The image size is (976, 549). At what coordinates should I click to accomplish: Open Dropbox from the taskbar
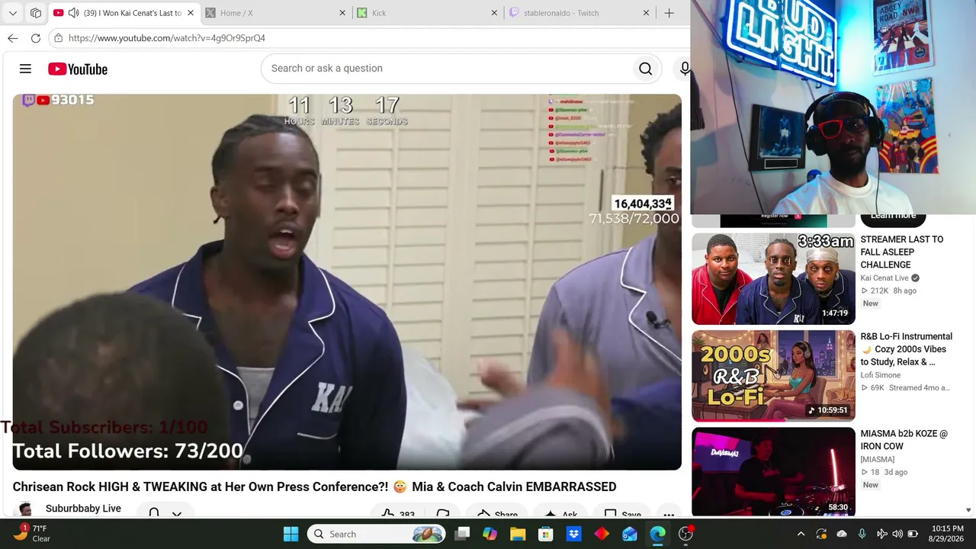coord(573,534)
